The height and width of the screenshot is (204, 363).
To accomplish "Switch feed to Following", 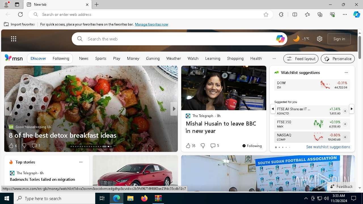I will pos(61,58).
